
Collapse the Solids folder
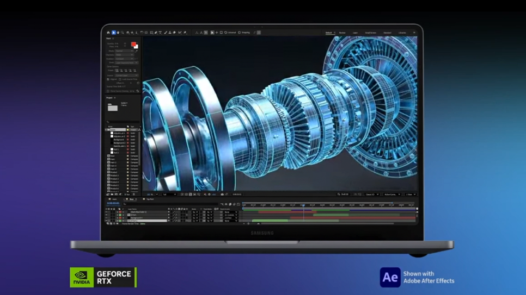pyautogui.click(x=106, y=130)
